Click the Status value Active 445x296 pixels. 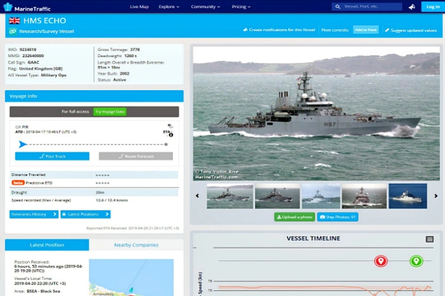click(120, 80)
